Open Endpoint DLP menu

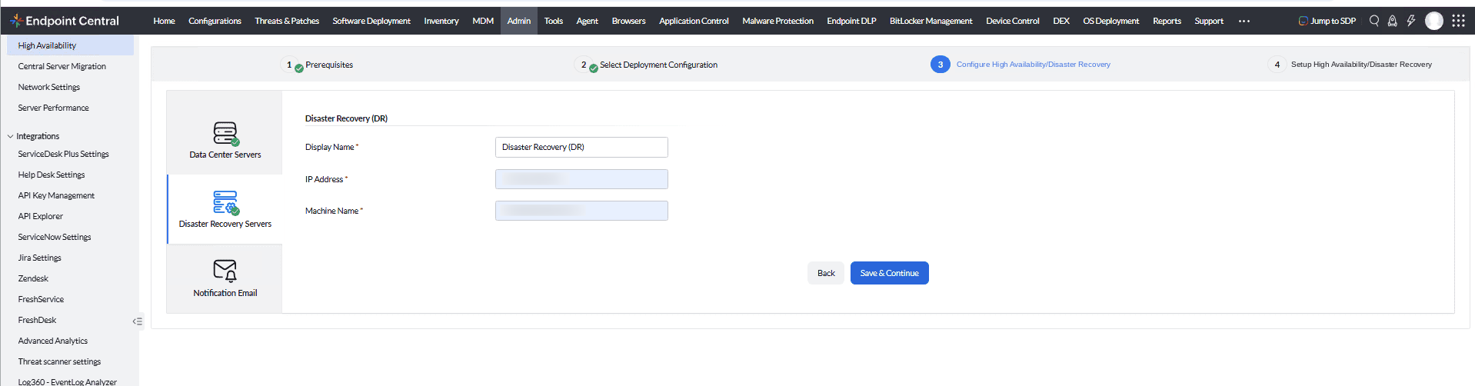point(851,21)
